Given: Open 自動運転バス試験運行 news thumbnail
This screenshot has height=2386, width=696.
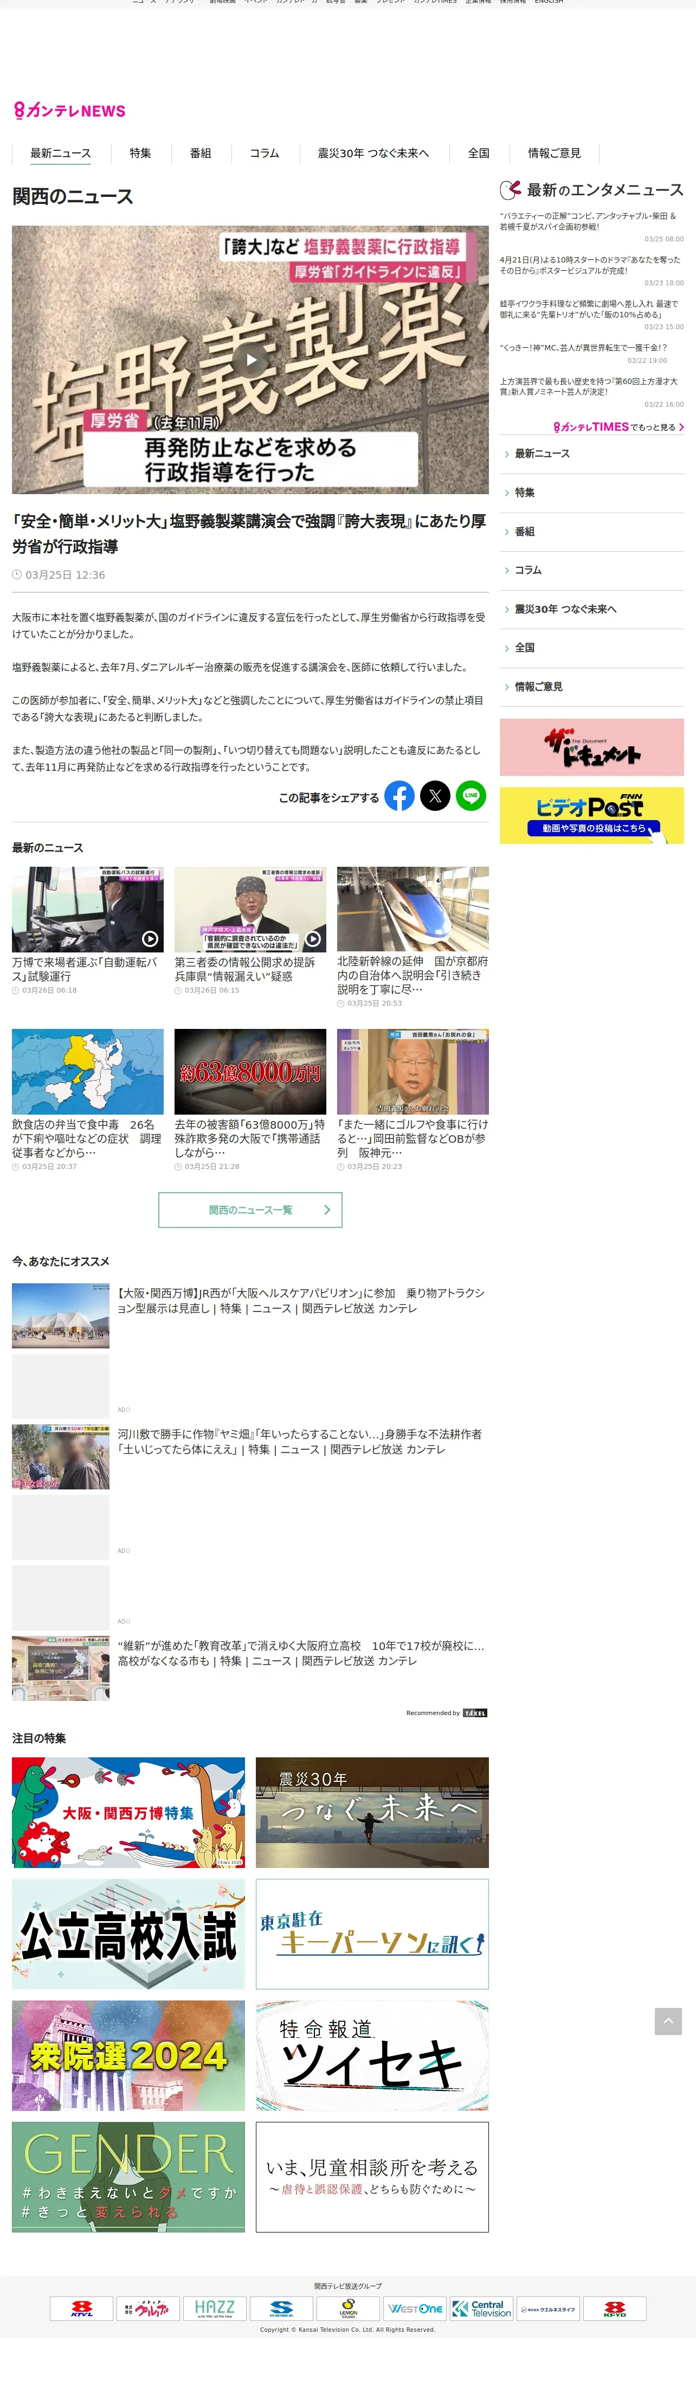Looking at the screenshot, I should click(88, 910).
